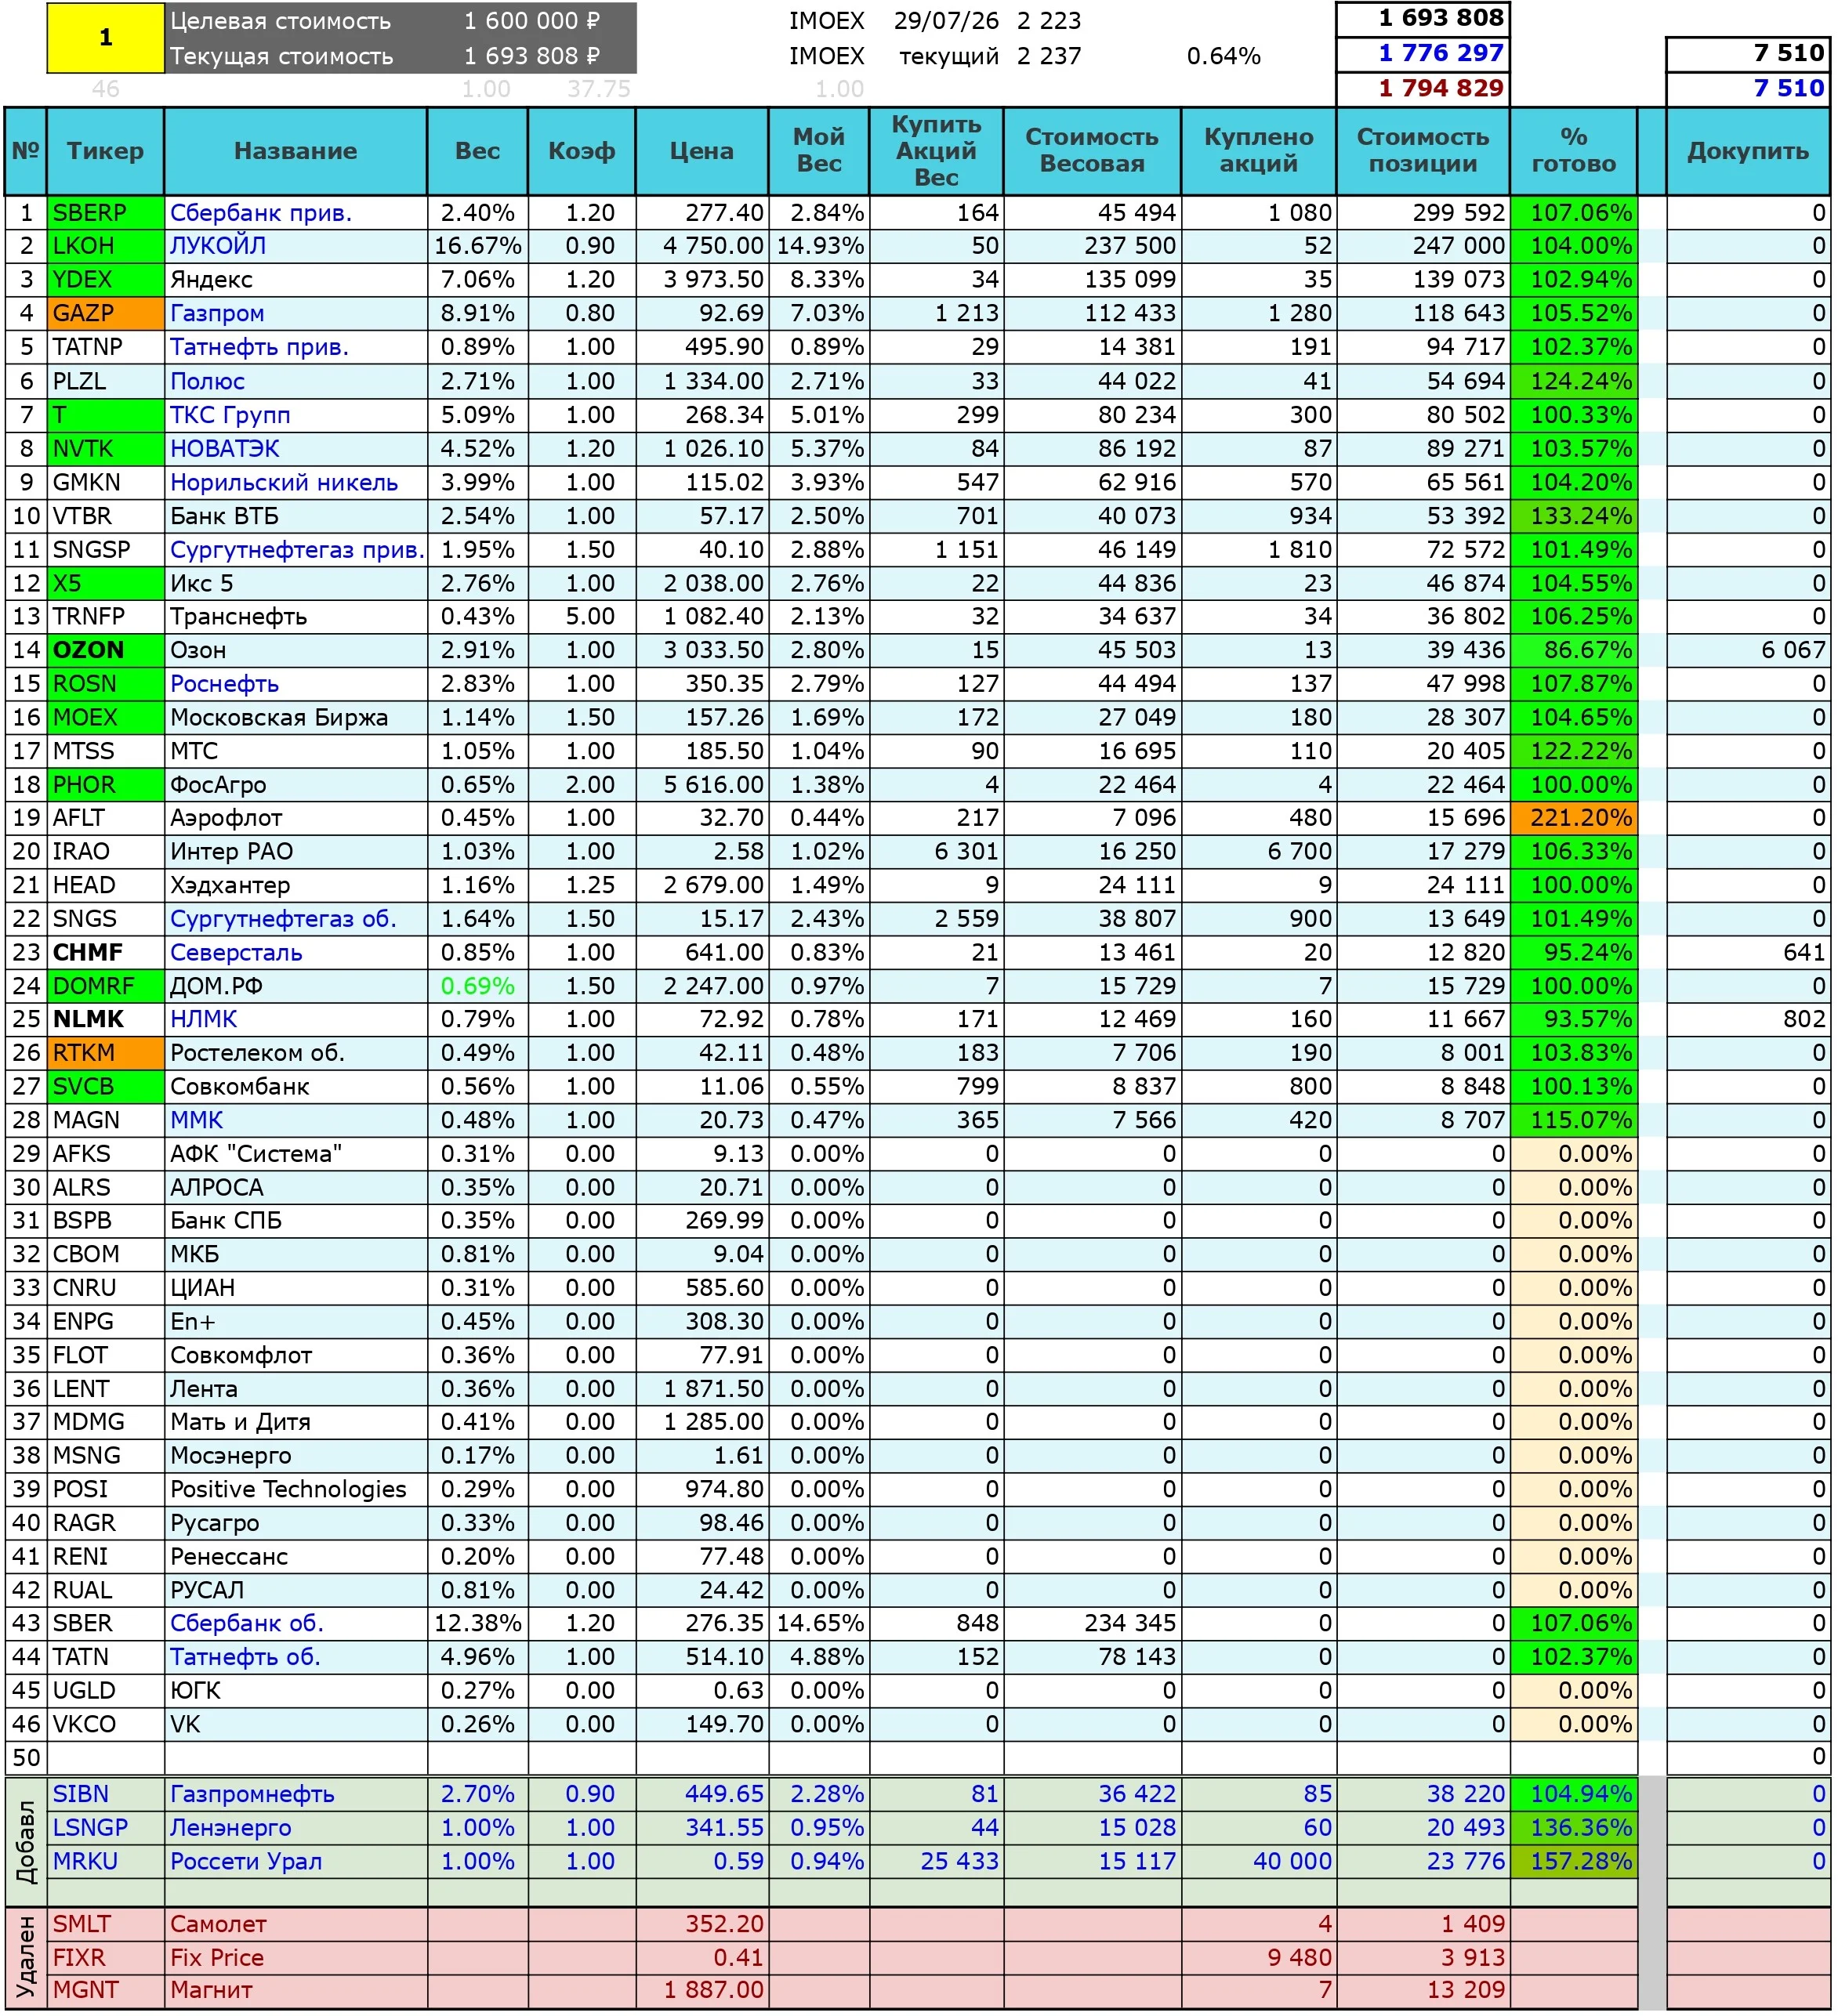The height and width of the screenshot is (2016, 1838).
Task: Click the 'Сургутнефтегаз прив.' name cell
Action: point(295,550)
